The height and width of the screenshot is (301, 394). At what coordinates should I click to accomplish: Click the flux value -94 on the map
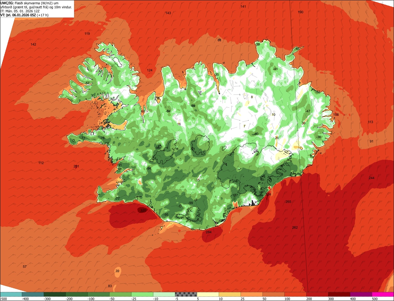point(149,168)
